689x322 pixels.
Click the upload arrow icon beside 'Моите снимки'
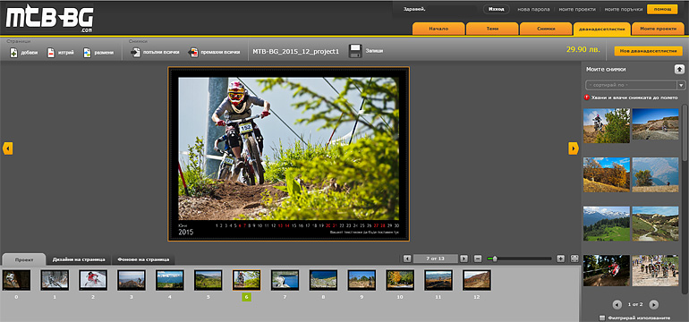[x=679, y=69]
